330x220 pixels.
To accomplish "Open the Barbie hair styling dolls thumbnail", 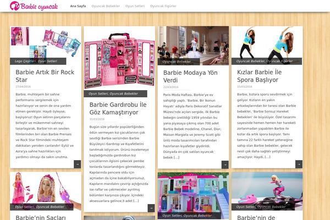I will (x=46, y=191).
